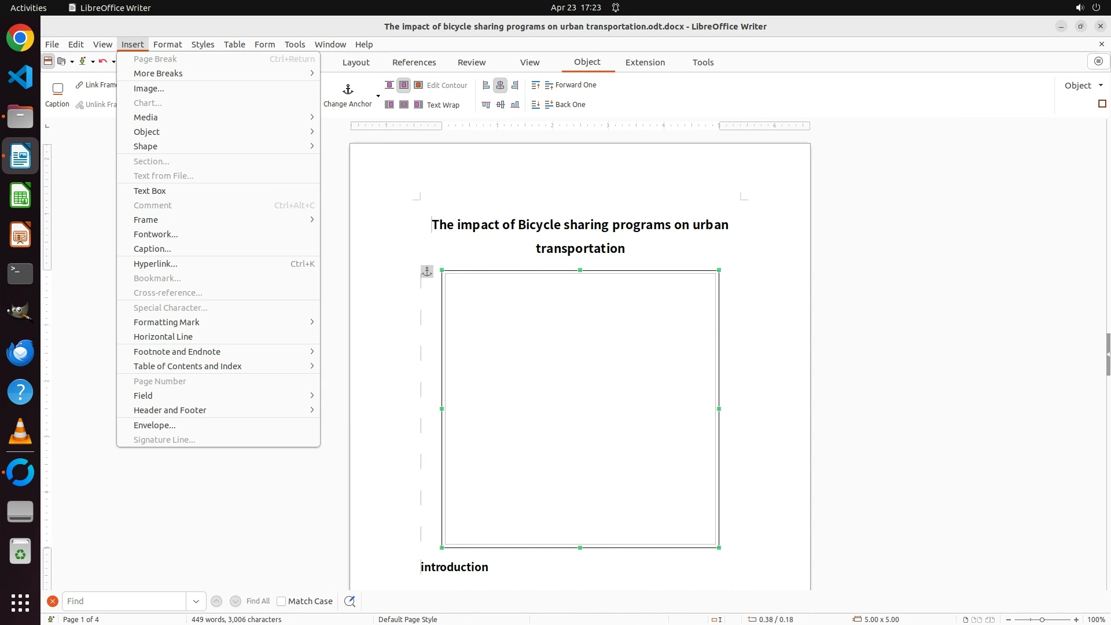
Task: Click the Change Anchor icon
Action: (348, 90)
